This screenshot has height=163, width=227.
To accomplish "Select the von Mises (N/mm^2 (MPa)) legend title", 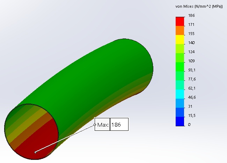I will [x=199, y=7].
